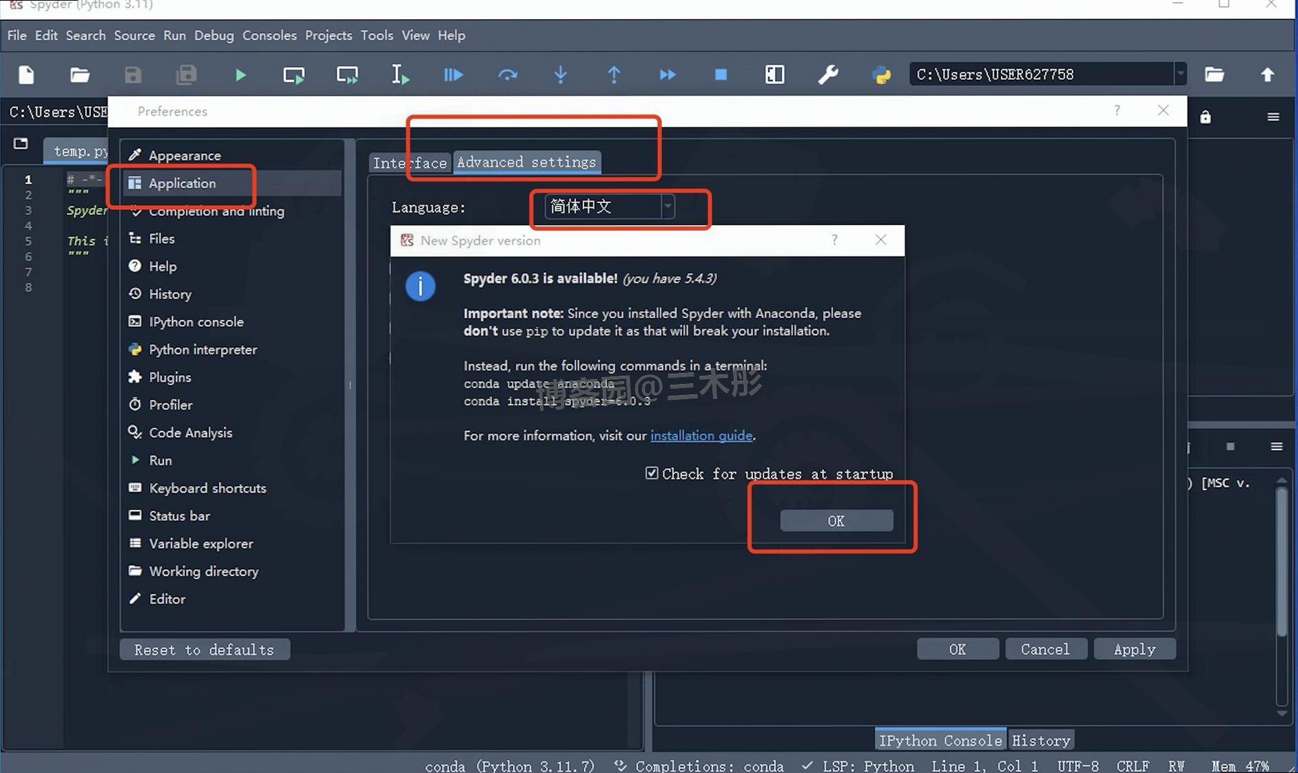Maximize the current pane via toolbar icon
1298x773 pixels.
774,74
